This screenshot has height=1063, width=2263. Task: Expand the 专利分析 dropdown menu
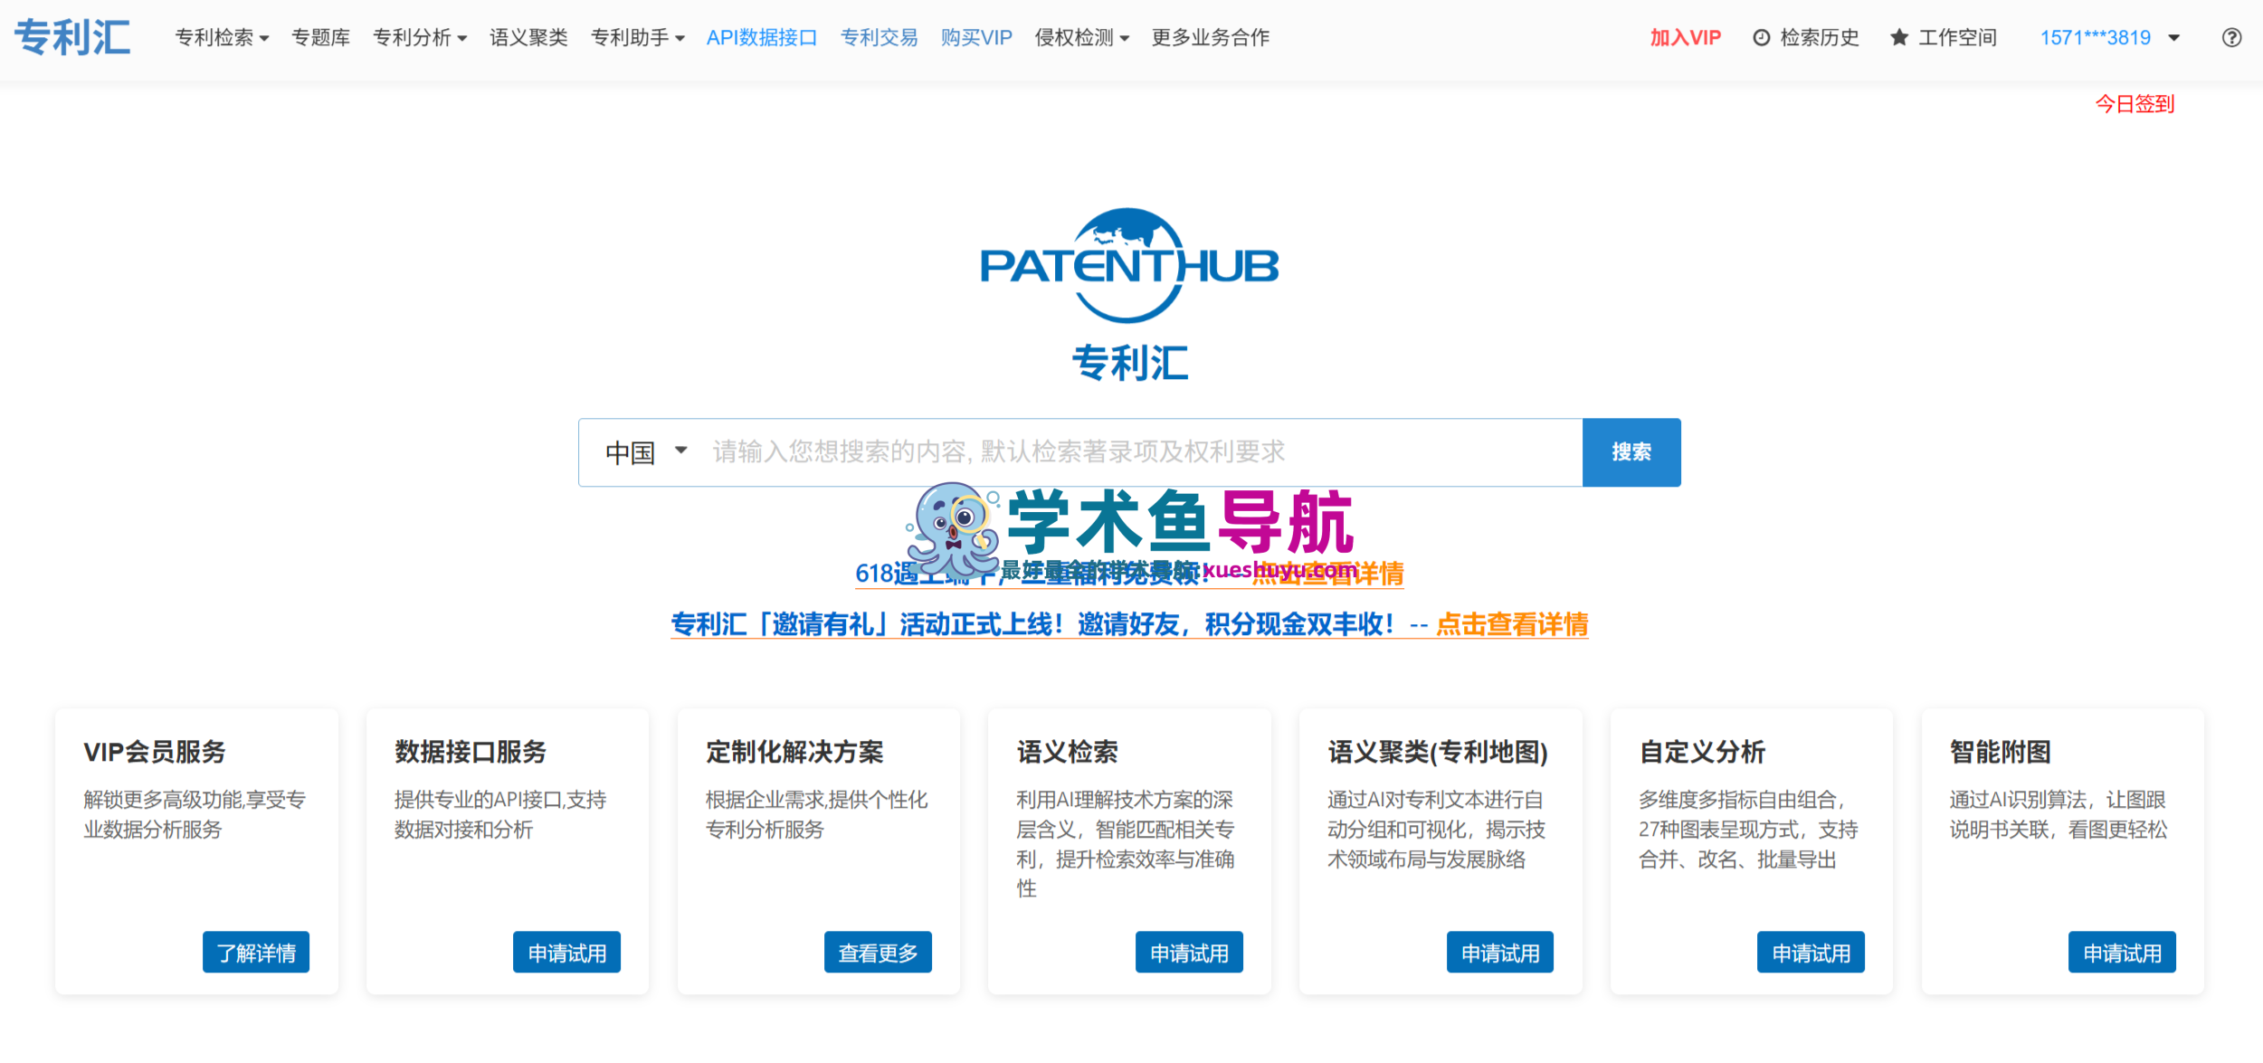point(420,38)
